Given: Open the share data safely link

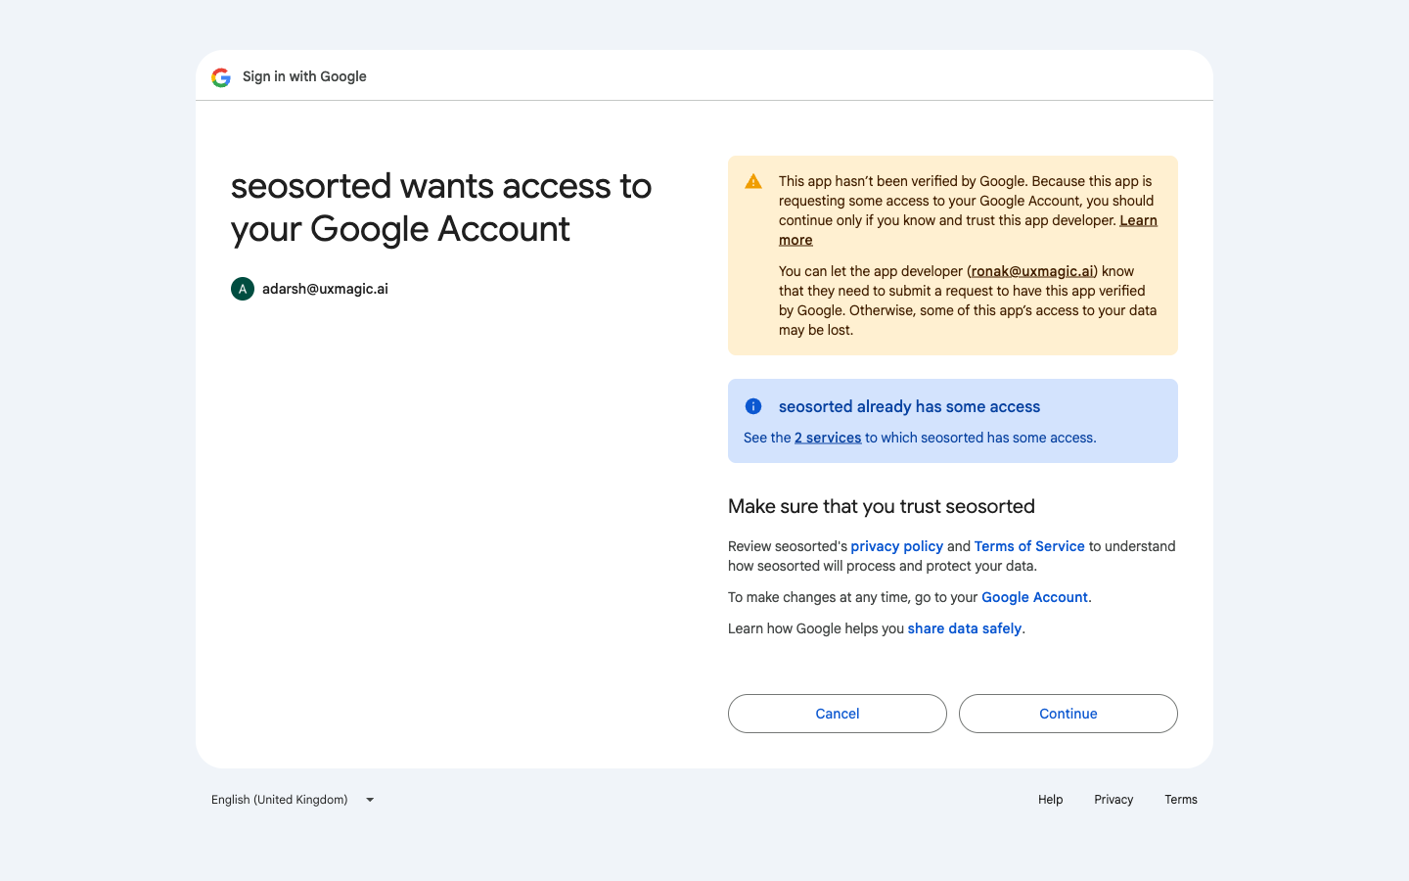Looking at the screenshot, I should [x=965, y=628].
